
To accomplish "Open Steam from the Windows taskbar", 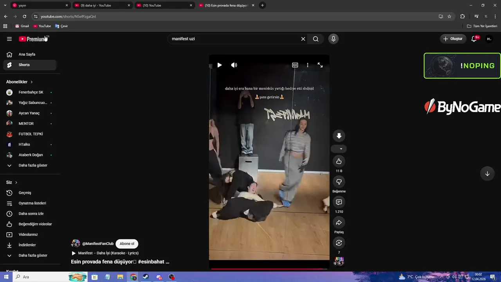I will coord(146,277).
